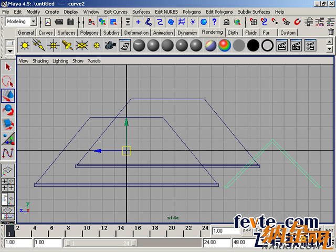Image resolution: width=336 pixels, height=252 pixels.
Task: Click the sun-shaped ambient light icon
Action: coord(25,46)
